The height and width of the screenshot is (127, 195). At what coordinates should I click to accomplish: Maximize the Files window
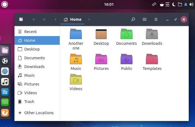(176, 19)
